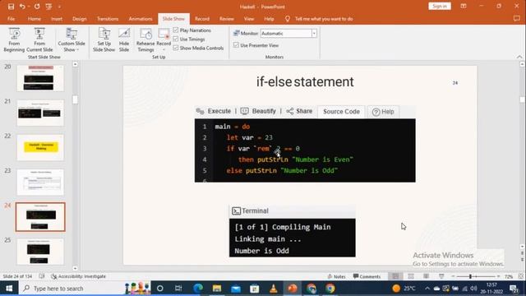Toggle Use Timings checkbox
This screenshot has width=526, height=296.
176,39
